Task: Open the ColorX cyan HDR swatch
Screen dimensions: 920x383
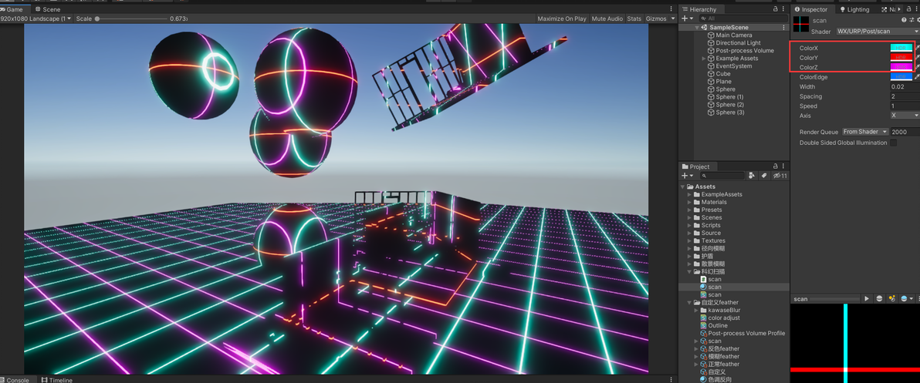Action: [x=901, y=48]
